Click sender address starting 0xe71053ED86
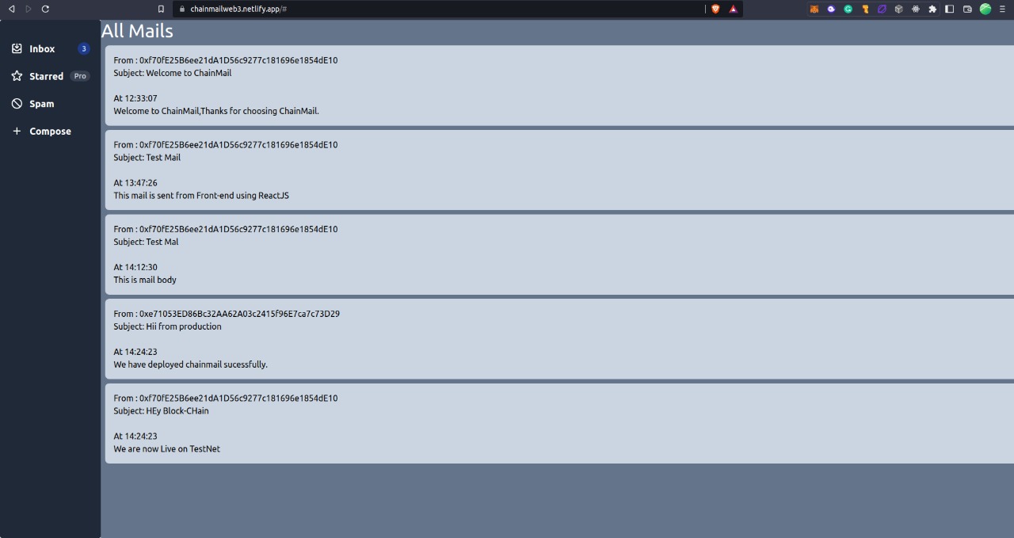Image resolution: width=1014 pixels, height=538 pixels. (x=239, y=314)
